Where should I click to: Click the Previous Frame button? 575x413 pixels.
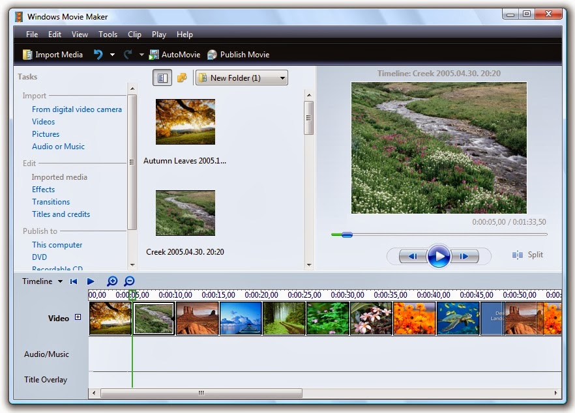pyautogui.click(x=413, y=256)
